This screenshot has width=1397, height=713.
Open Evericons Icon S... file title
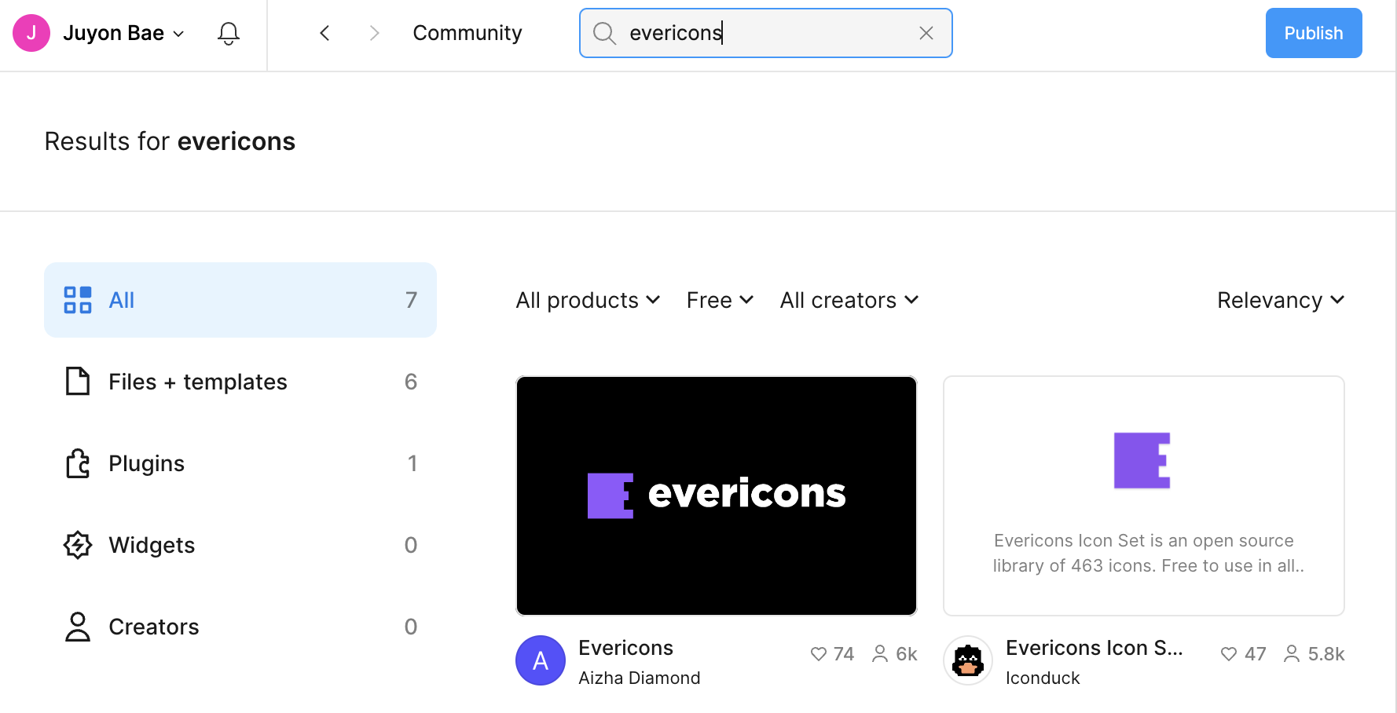click(x=1094, y=648)
